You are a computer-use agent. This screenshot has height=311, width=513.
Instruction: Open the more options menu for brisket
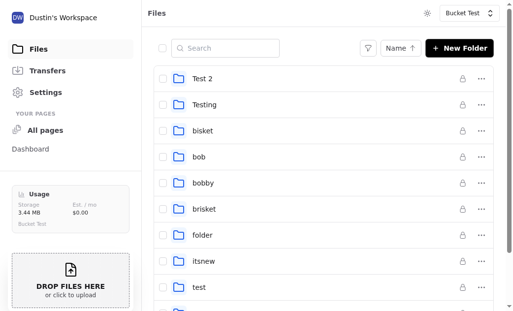pyautogui.click(x=481, y=209)
